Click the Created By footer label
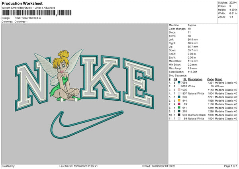Screen dimensions: 239x169 coord(8,166)
